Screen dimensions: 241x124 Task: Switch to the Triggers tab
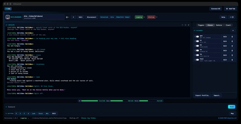[x=201, y=25]
